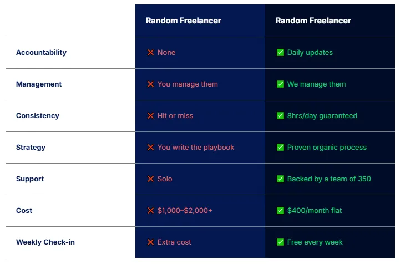Image resolution: width=400 pixels, height=264 pixels.
Task: Click the red X icon beside None
Action: 150,53
